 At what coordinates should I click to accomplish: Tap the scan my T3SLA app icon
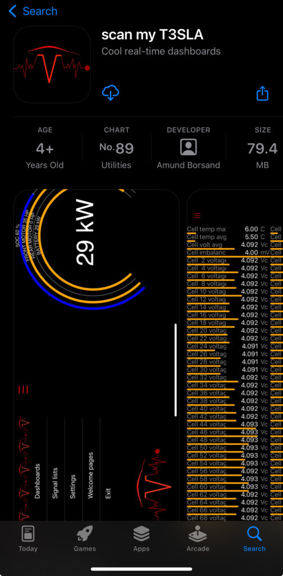click(x=52, y=64)
